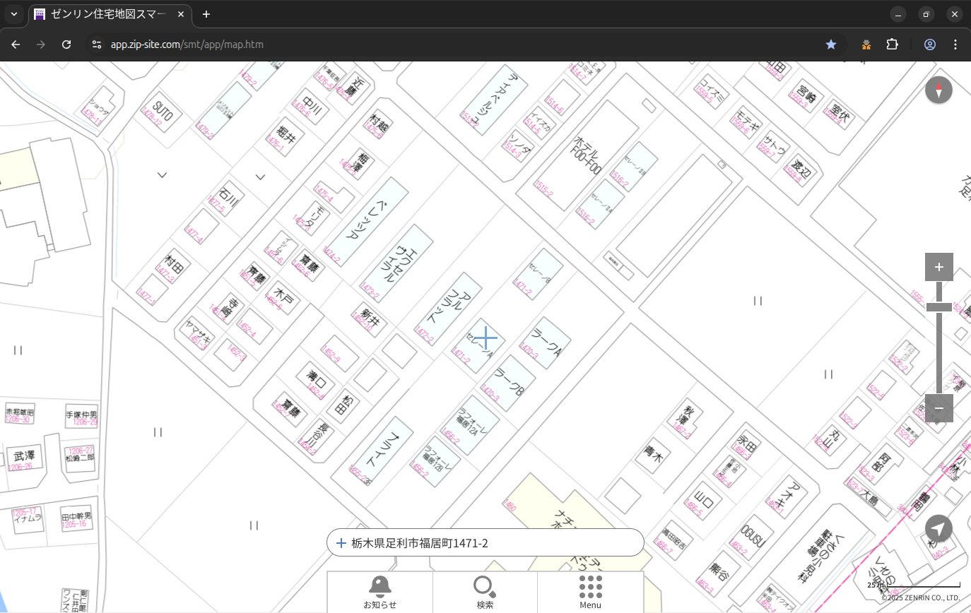Reload the map page
971x613 pixels.
point(66,44)
